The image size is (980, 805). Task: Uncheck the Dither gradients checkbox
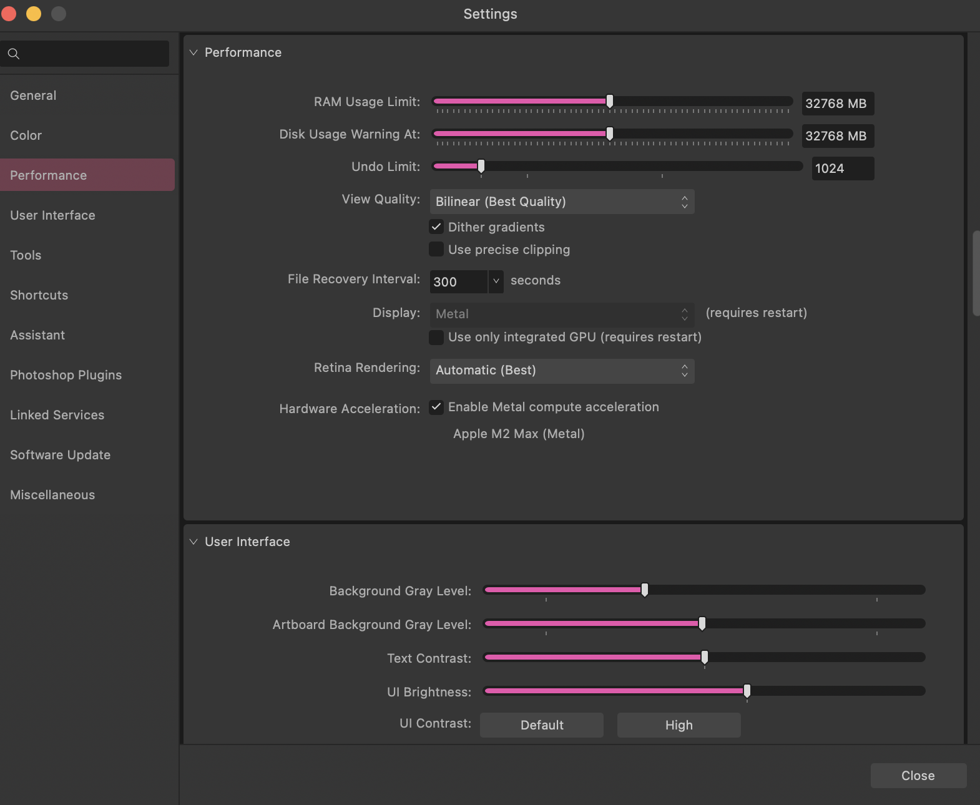click(436, 227)
